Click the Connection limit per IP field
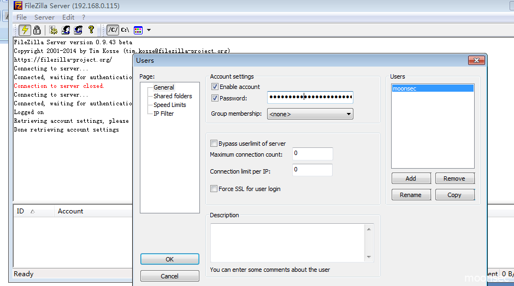 (x=312, y=170)
